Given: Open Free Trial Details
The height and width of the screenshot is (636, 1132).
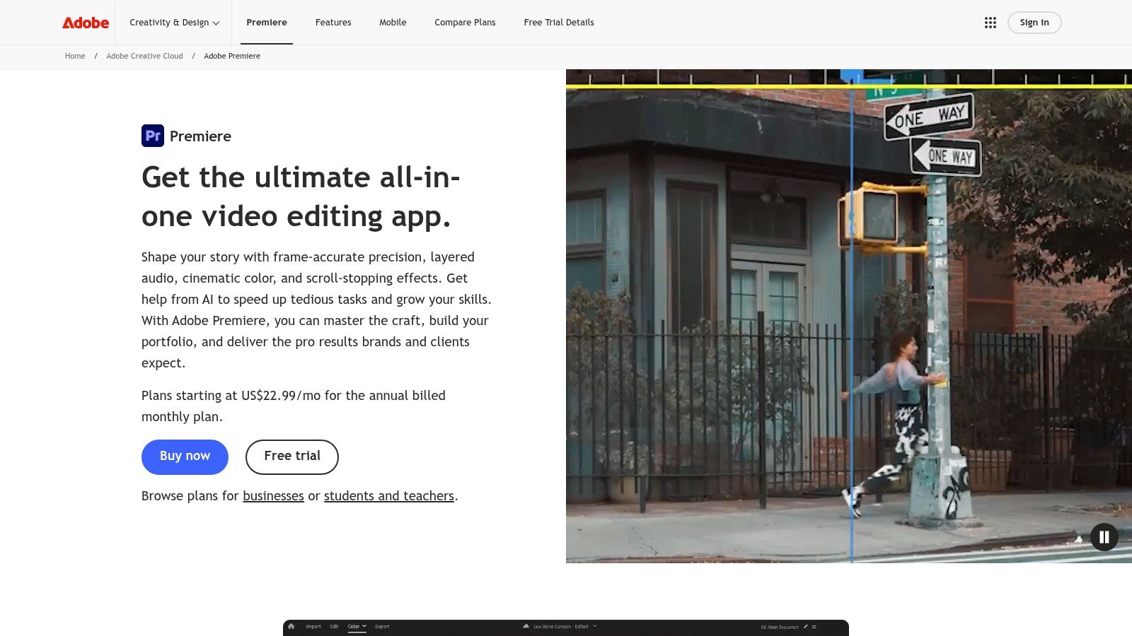Looking at the screenshot, I should 559,23.
